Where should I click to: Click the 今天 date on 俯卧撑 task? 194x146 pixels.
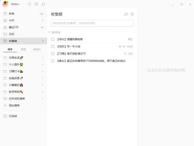click(130, 54)
